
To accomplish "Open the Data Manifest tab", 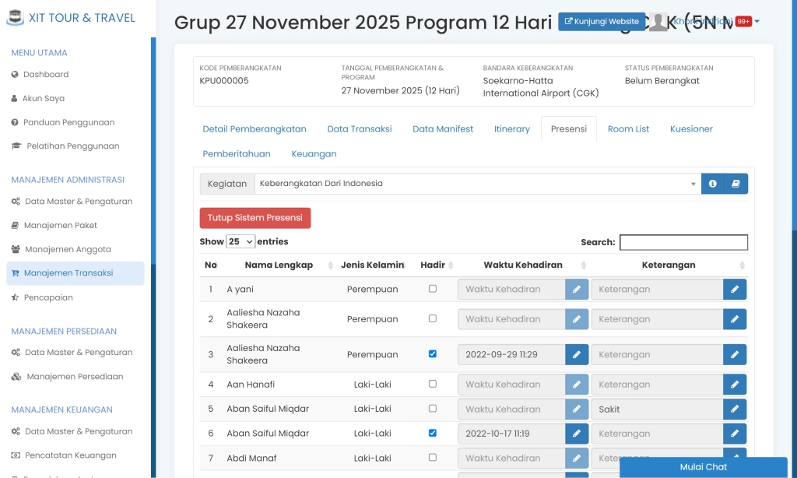I will (x=443, y=129).
